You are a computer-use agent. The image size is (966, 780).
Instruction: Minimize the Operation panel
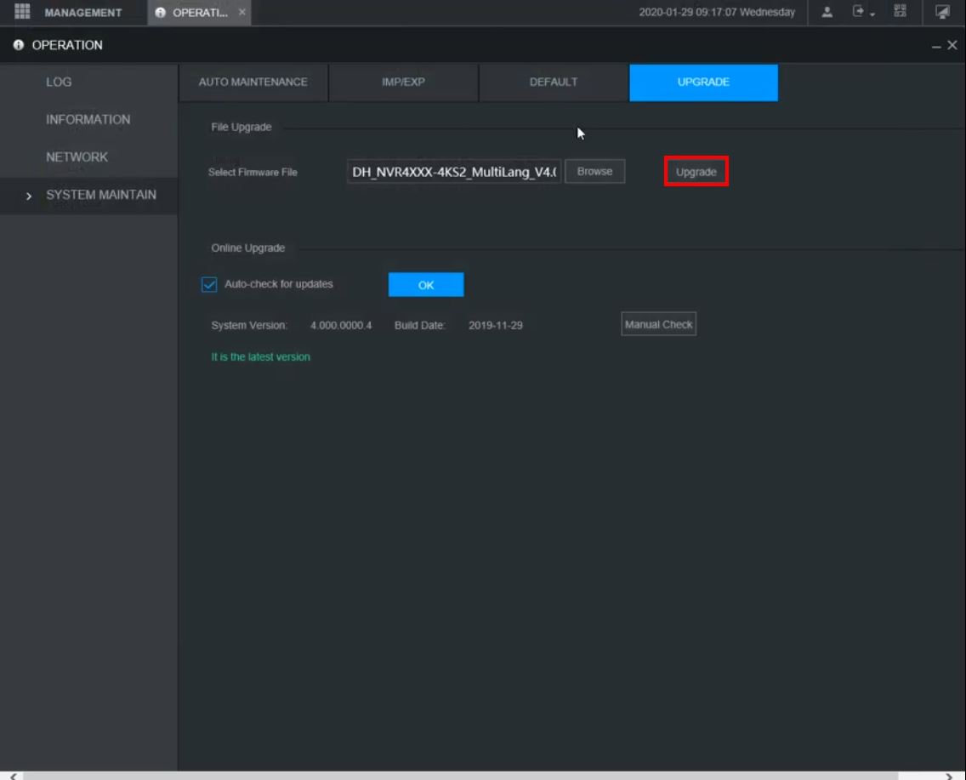point(936,46)
